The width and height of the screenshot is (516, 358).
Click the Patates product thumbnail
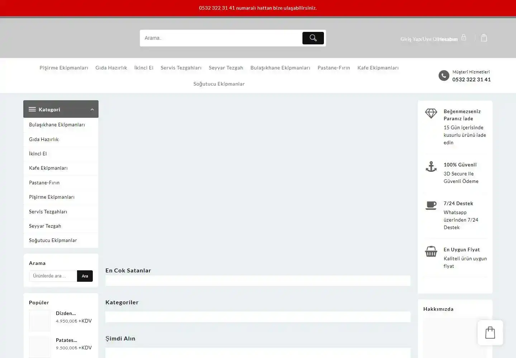coord(40,347)
